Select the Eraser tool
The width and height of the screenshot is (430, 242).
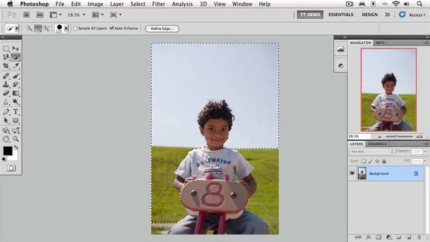[x=6, y=93]
